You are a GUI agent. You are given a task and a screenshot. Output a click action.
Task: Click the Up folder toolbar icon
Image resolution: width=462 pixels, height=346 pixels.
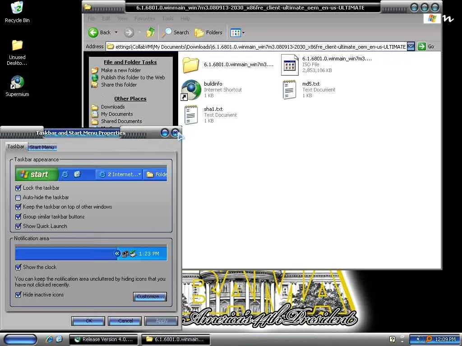click(x=151, y=32)
